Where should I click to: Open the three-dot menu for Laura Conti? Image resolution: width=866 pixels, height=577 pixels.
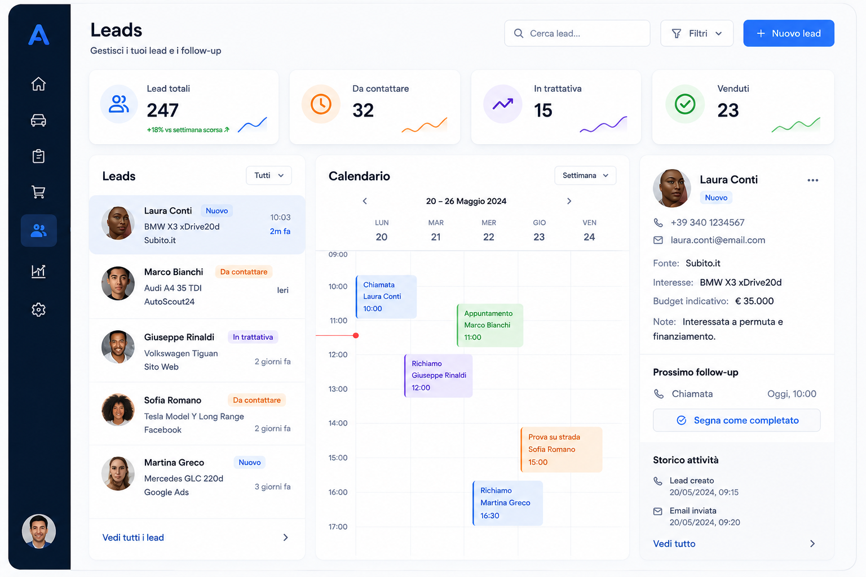tap(812, 180)
